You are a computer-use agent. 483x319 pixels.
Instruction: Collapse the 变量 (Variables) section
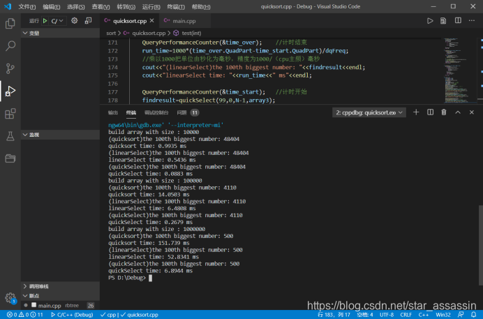60,33
